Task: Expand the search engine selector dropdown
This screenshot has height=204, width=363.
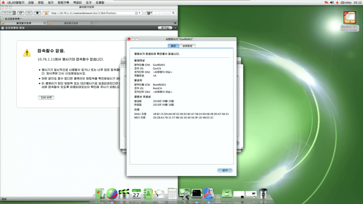Action: (150, 13)
